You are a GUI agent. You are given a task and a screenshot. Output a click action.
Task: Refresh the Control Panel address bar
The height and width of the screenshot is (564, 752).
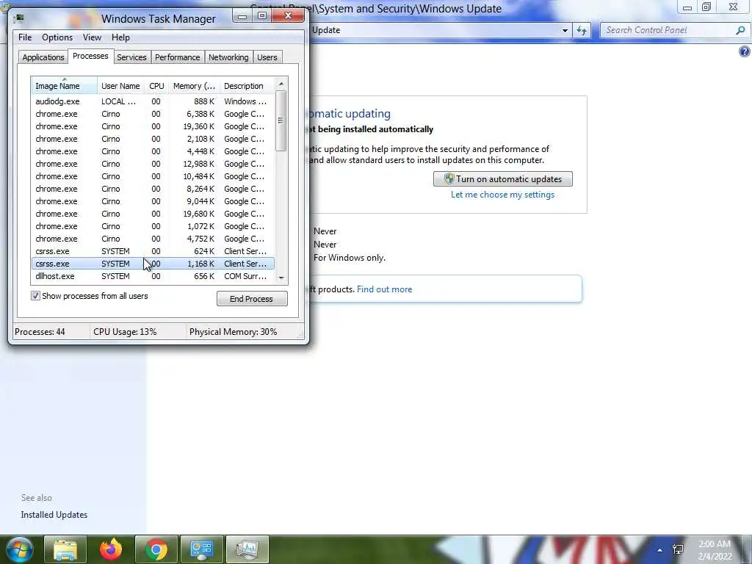[582, 30]
